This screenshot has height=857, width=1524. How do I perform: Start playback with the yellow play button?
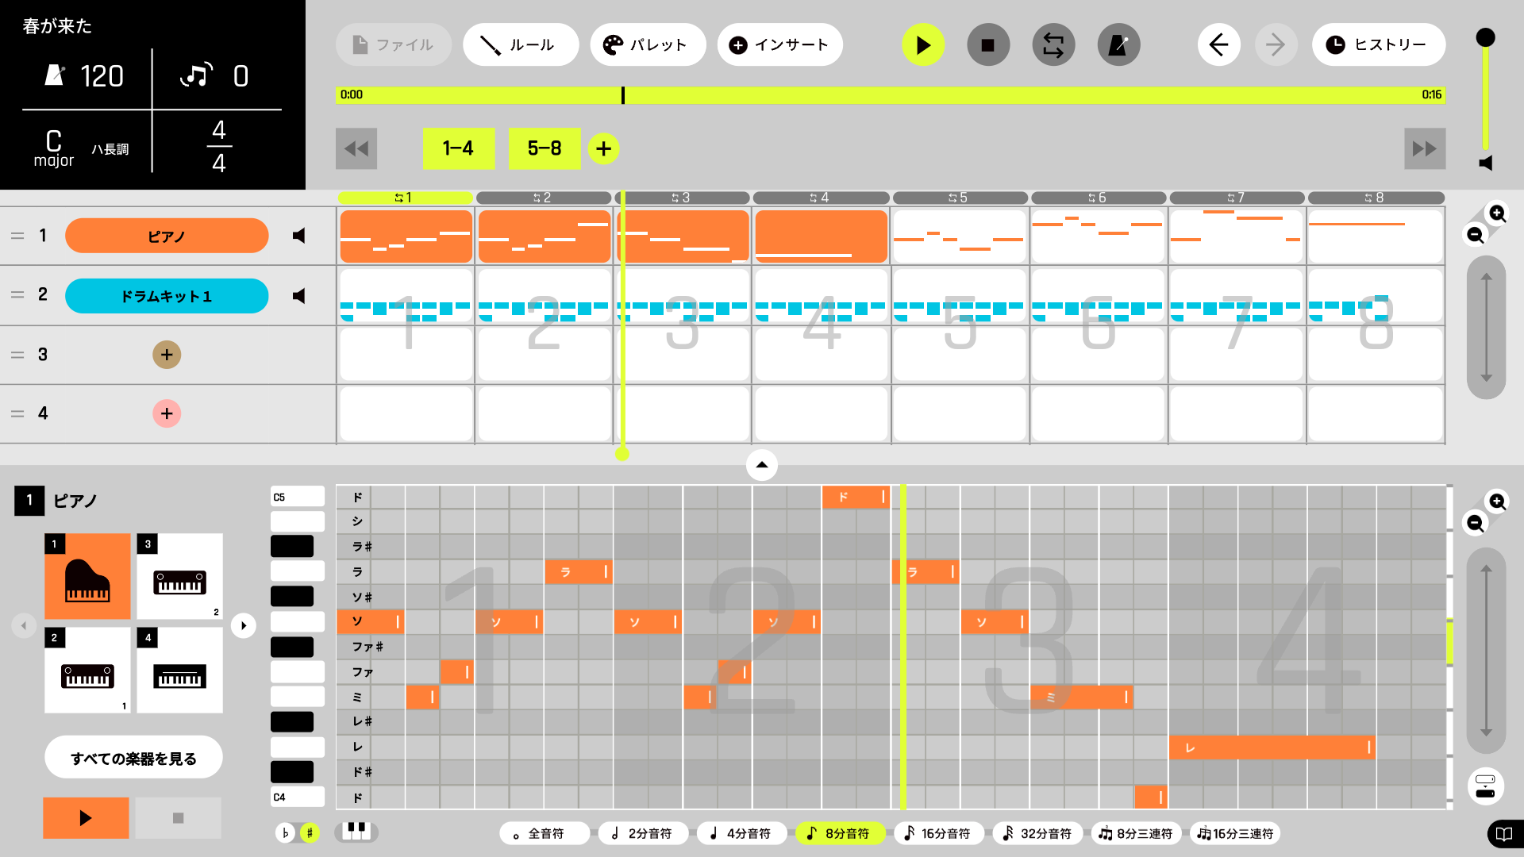click(923, 45)
